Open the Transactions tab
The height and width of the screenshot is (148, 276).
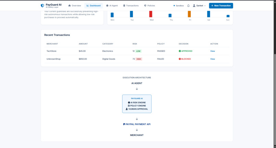click(131, 5)
